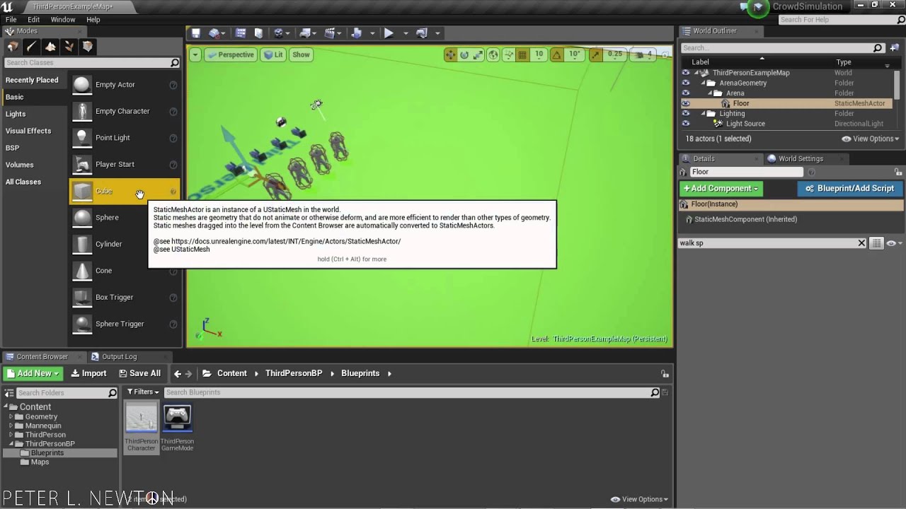Open World Outliner View Options
Image resolution: width=906 pixels, height=509 pixels.
(x=870, y=139)
